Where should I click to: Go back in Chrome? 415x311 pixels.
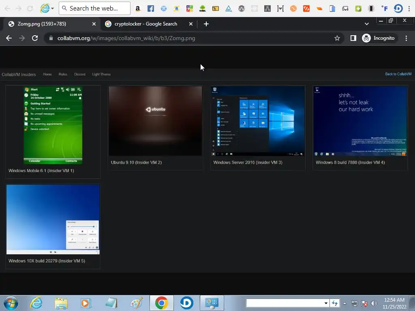[9, 38]
